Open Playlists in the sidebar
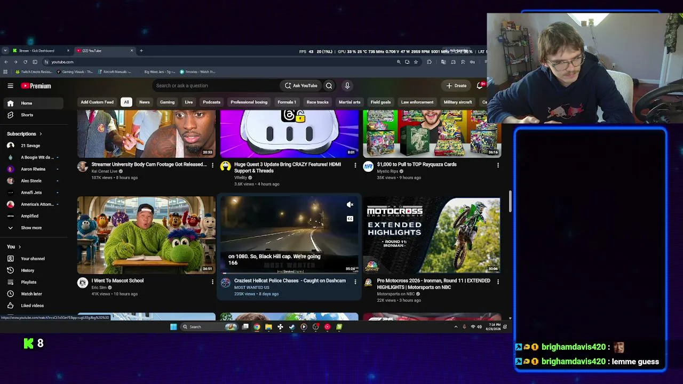This screenshot has height=384, width=683. [x=30, y=282]
